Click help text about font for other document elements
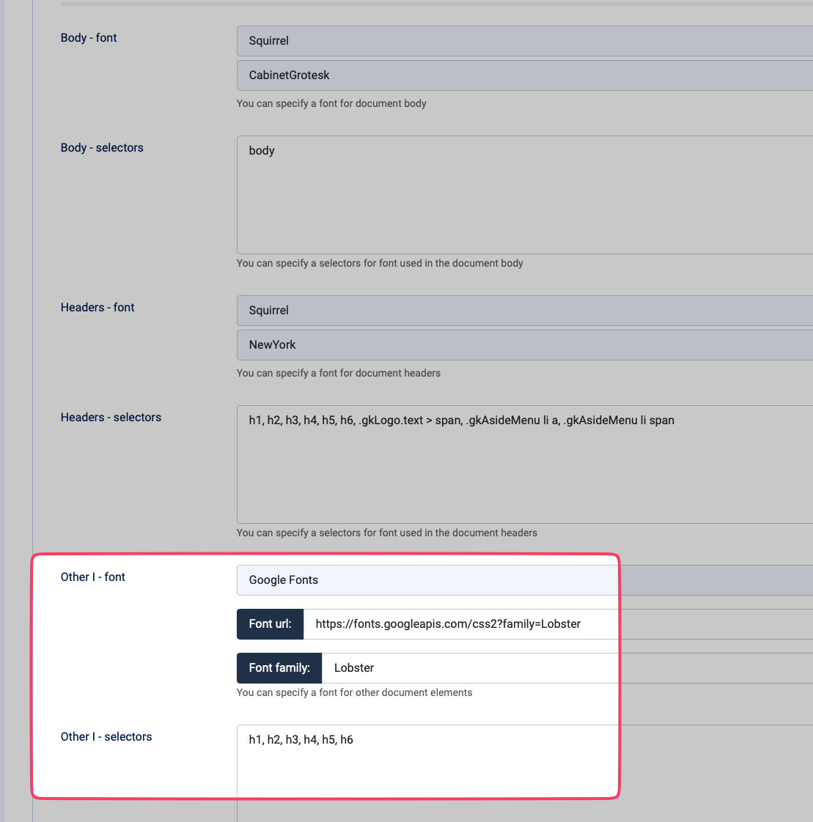Screen dimensions: 813x822 (x=355, y=692)
